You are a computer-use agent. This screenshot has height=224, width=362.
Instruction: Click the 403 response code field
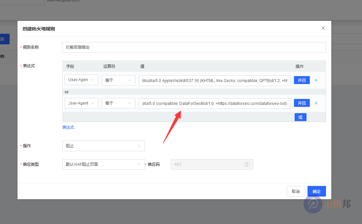pos(212,164)
